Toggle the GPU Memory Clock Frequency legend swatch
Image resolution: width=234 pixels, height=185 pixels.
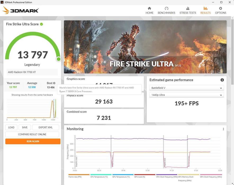(189, 175)
